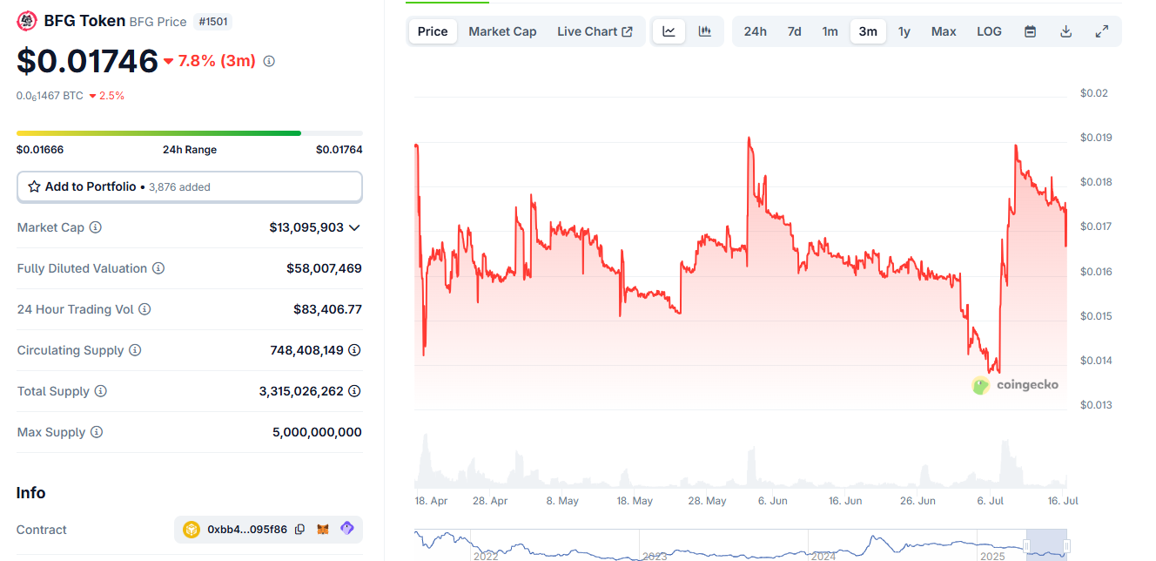Viewport: 1156px width, 561px height.
Task: Click the BNB chain icon in contract
Action: coord(192,529)
